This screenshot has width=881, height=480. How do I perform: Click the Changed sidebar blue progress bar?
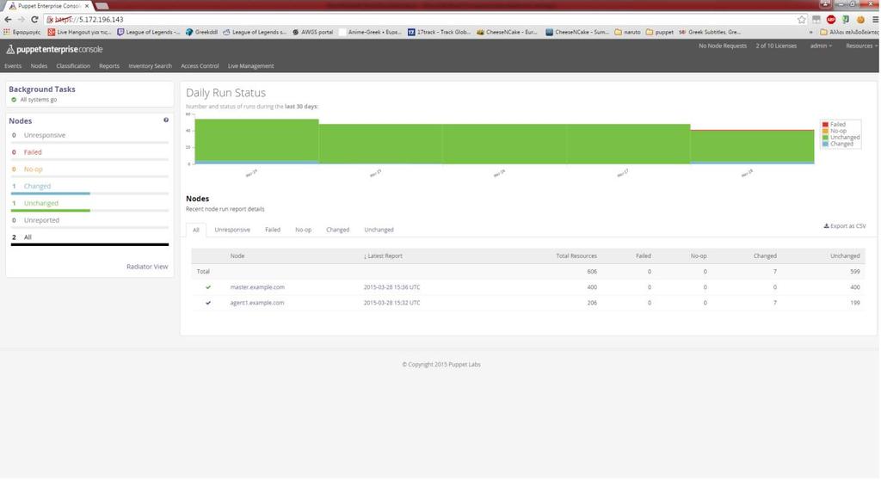[x=51, y=194]
